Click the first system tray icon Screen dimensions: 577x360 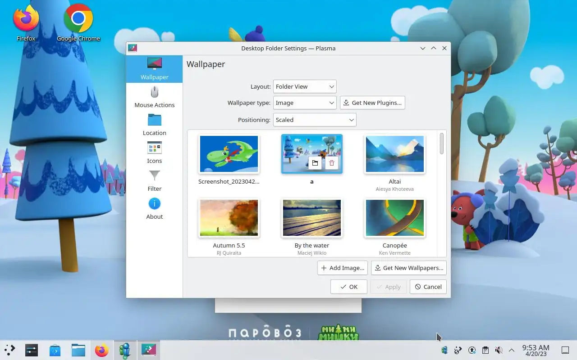coord(444,350)
